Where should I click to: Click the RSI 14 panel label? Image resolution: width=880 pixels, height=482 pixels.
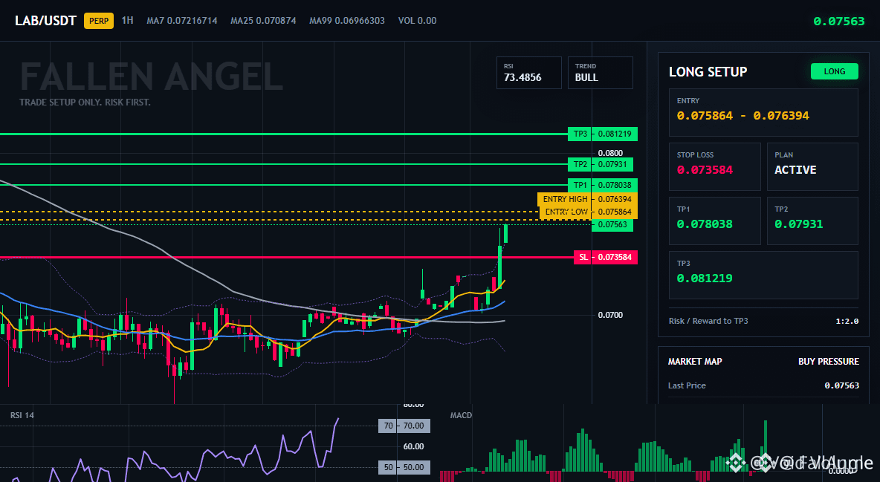(x=22, y=415)
